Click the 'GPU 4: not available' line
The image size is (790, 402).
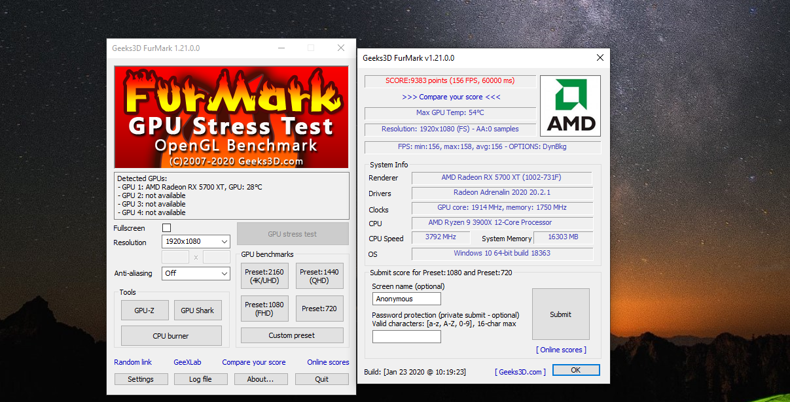click(152, 212)
